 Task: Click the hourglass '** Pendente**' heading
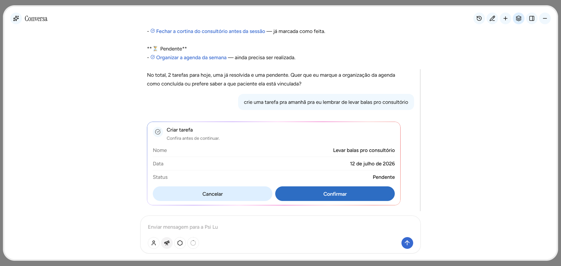coord(167,49)
